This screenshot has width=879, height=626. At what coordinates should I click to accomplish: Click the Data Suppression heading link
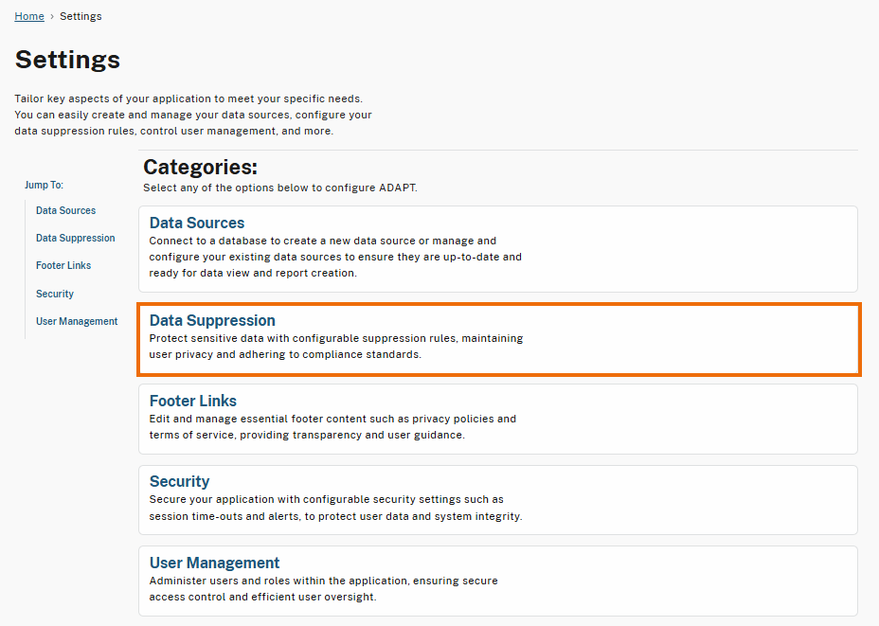click(x=212, y=320)
